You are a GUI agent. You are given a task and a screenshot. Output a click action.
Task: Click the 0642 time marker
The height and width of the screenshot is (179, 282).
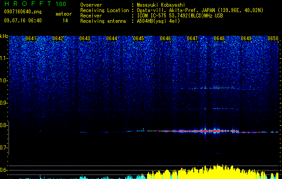[x=58, y=38]
